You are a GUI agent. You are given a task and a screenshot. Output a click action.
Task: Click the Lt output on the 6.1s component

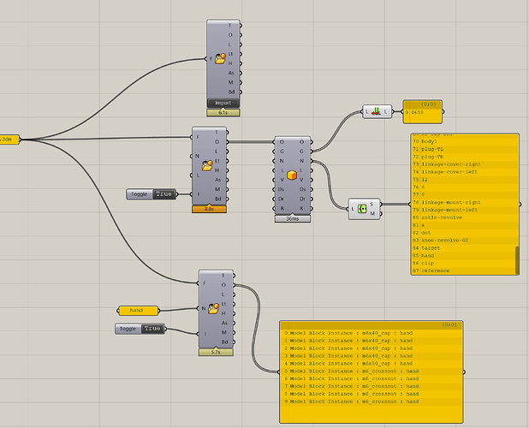point(230,54)
